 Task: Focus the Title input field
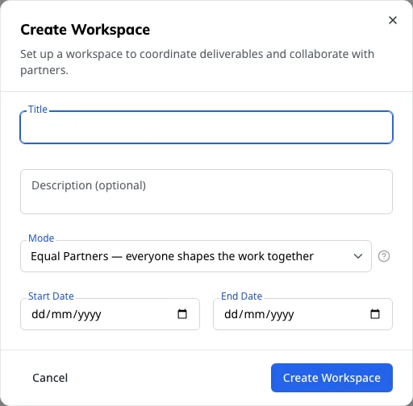(x=206, y=127)
